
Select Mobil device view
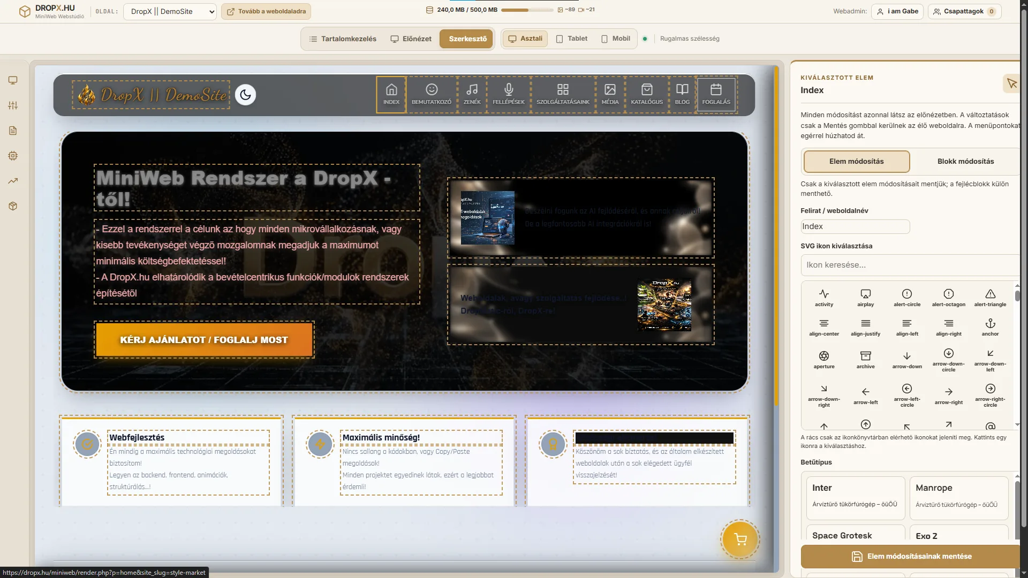coord(616,39)
